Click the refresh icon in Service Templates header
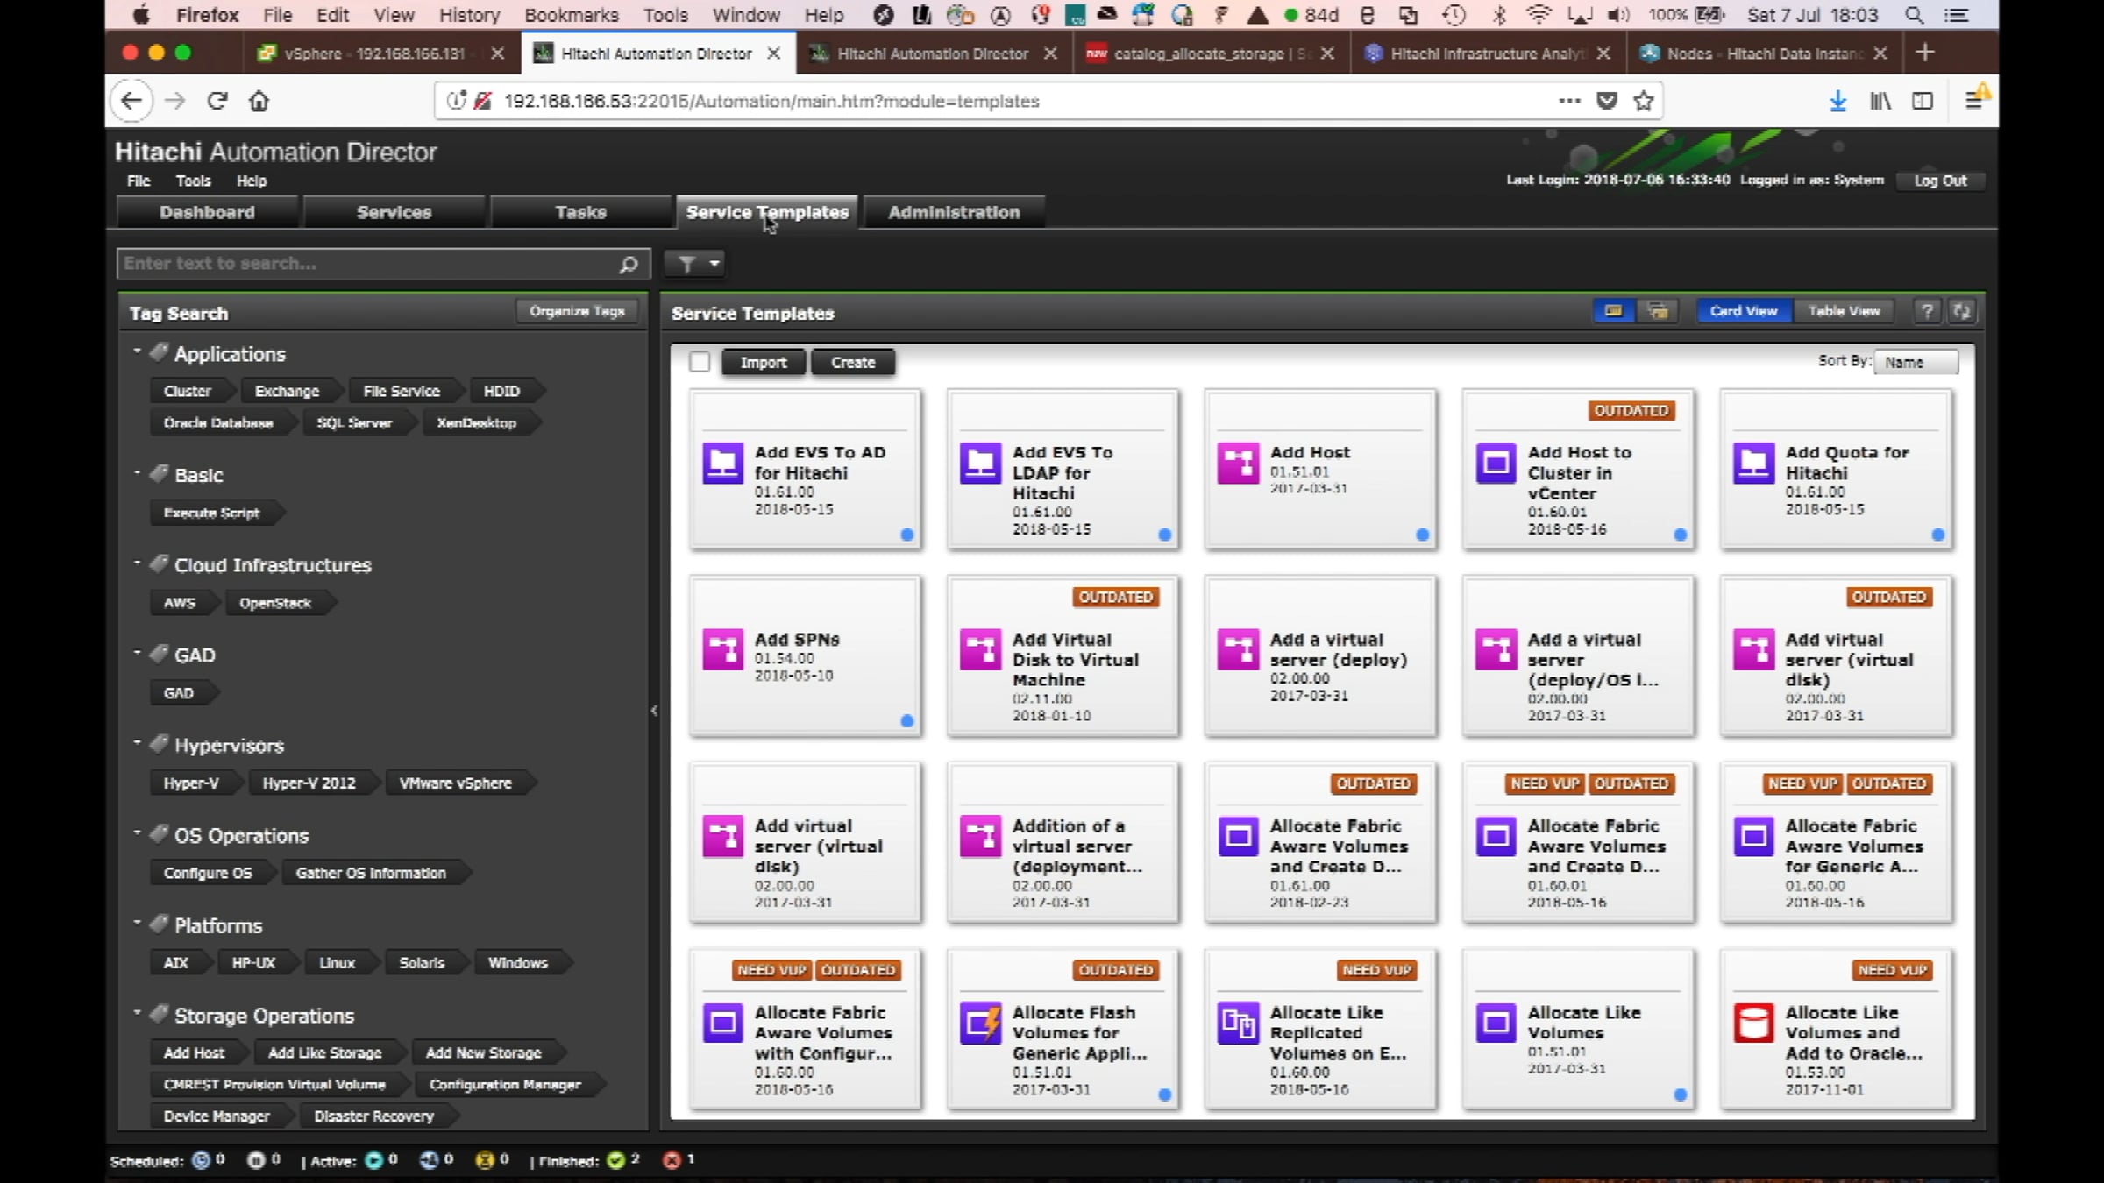This screenshot has height=1183, width=2104. pos(1962,311)
